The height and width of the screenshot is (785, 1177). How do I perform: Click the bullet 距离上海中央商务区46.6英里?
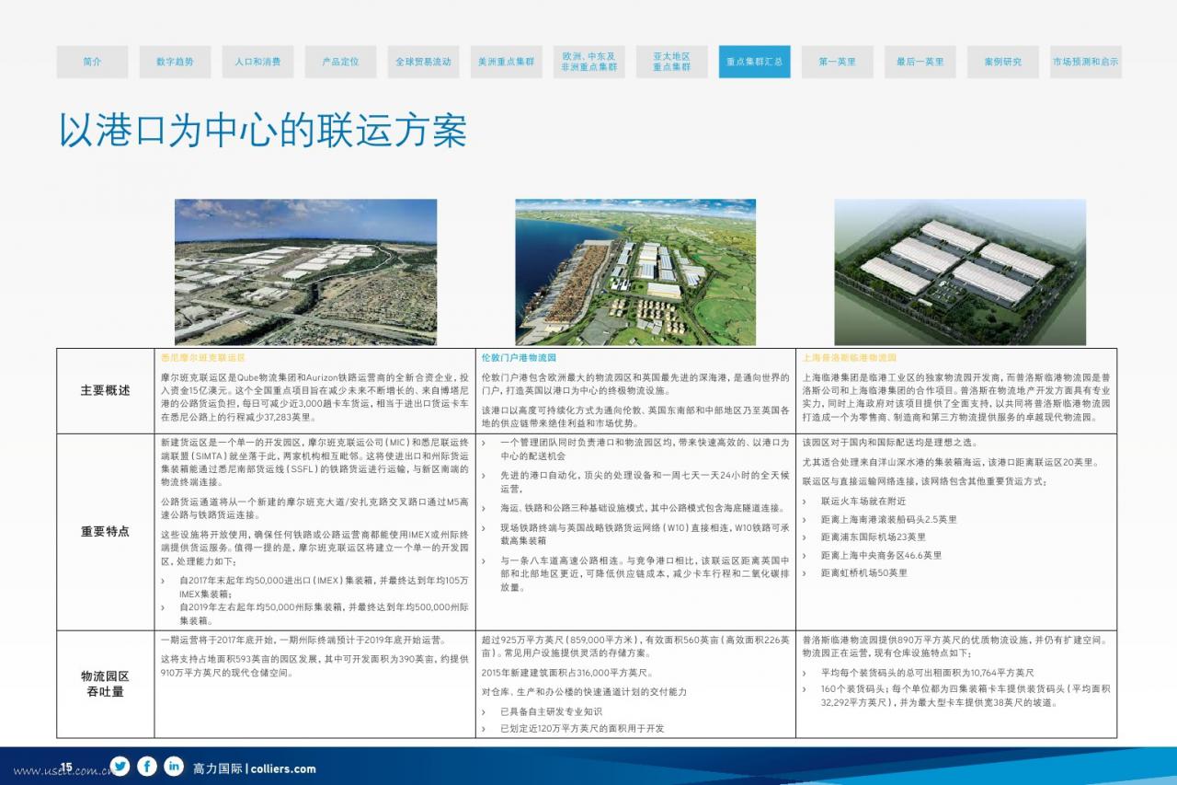tap(881, 555)
